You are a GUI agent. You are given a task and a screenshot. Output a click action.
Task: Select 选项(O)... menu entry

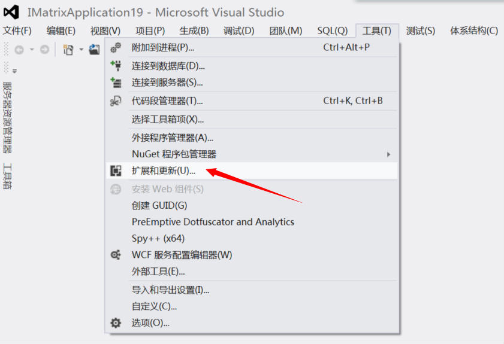click(x=252, y=323)
